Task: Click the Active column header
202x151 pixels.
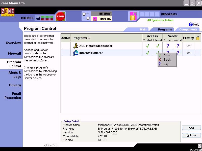Action: 66,38
